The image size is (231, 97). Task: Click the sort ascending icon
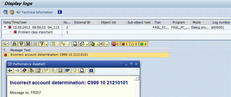[x=14, y=44]
